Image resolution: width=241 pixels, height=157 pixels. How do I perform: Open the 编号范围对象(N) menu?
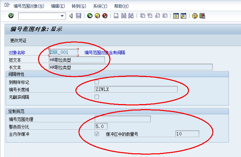(29, 6)
